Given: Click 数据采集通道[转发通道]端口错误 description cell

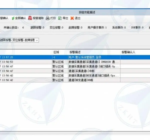Looking at the screenshot, I should point(94,76).
